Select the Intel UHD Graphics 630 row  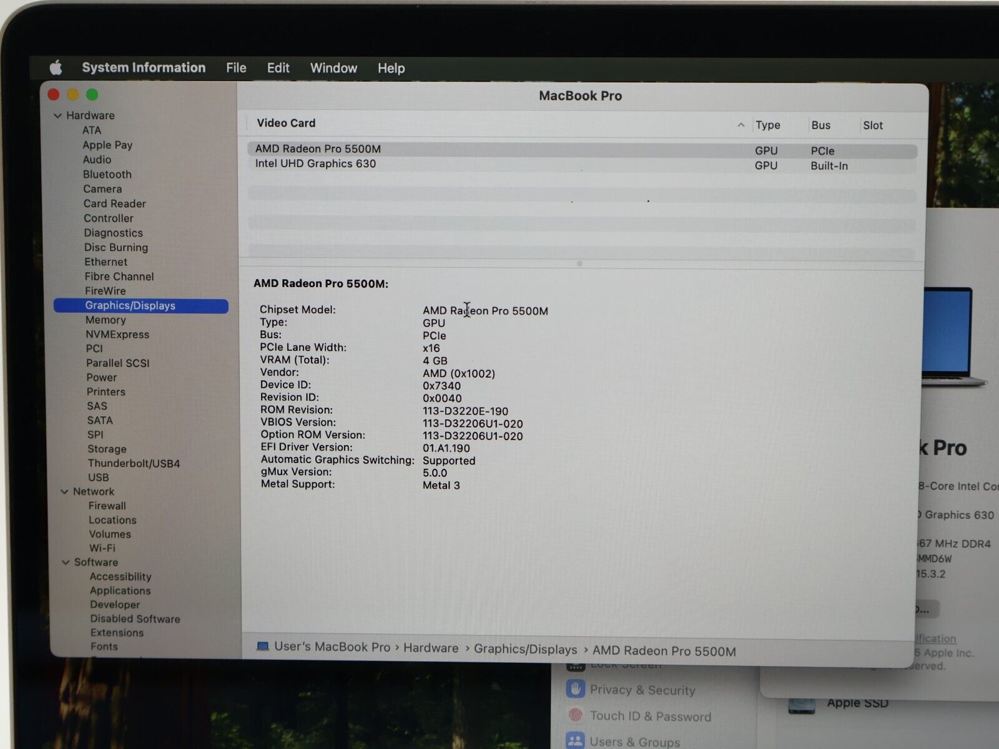tap(582, 165)
